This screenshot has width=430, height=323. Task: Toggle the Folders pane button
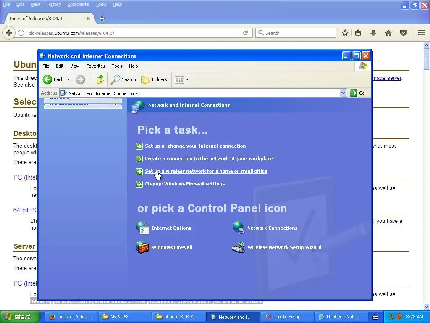coord(154,79)
